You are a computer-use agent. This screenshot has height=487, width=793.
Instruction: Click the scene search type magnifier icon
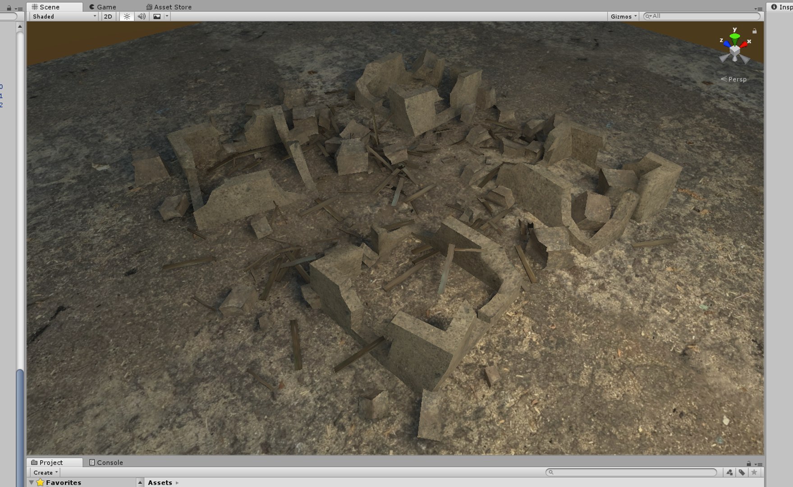coord(648,16)
